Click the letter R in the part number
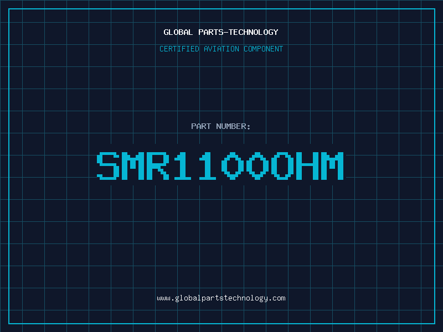Image resolution: width=443 pixels, height=332 pixels. tap(158, 165)
